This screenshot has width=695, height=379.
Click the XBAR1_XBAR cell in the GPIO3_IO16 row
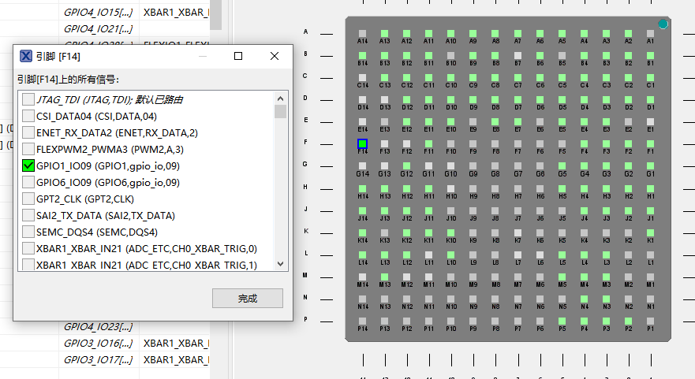click(x=174, y=343)
